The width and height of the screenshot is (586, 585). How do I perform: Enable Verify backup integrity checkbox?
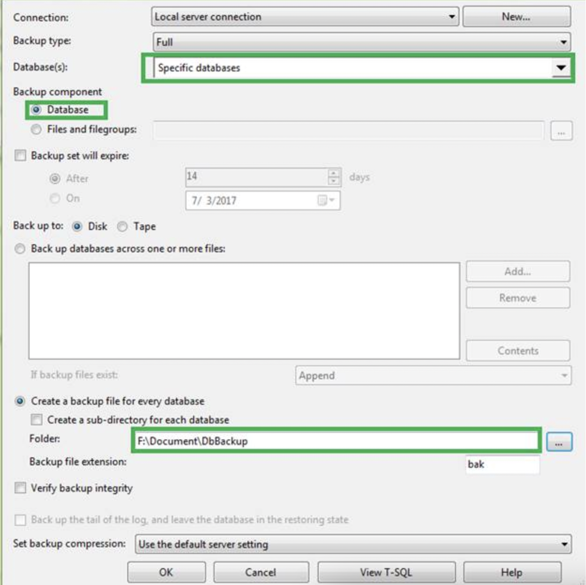coord(20,488)
